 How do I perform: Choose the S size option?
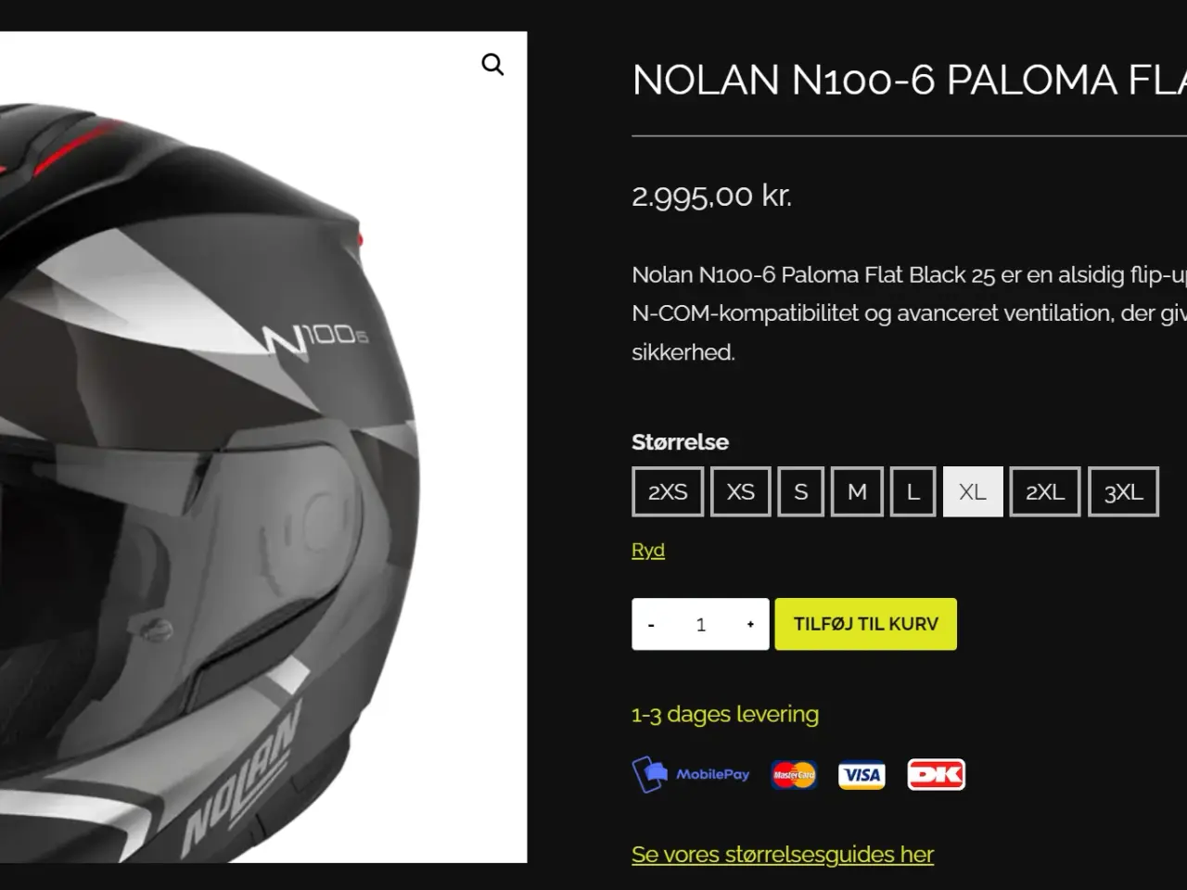[801, 491]
